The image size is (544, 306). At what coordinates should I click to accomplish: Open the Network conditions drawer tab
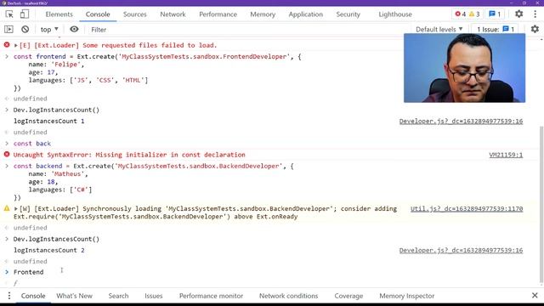(x=288, y=296)
